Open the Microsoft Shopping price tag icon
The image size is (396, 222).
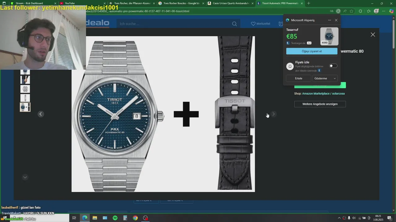338,11
